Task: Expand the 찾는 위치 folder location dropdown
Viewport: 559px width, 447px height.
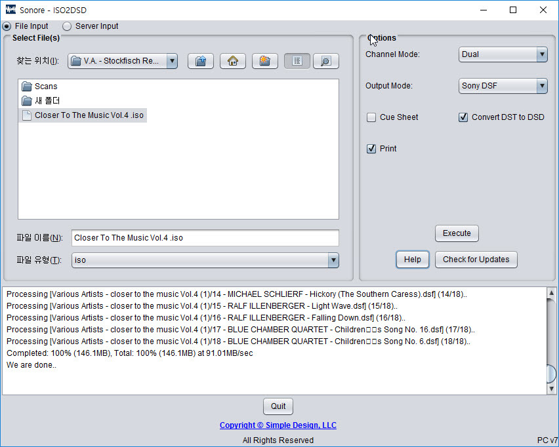Action: click(123, 61)
